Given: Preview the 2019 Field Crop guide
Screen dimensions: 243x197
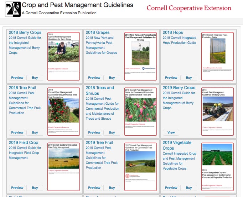Looking at the screenshot, I should pos(17,188).
